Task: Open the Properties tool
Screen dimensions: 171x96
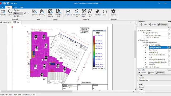Action: pyautogui.click(x=3, y=13)
